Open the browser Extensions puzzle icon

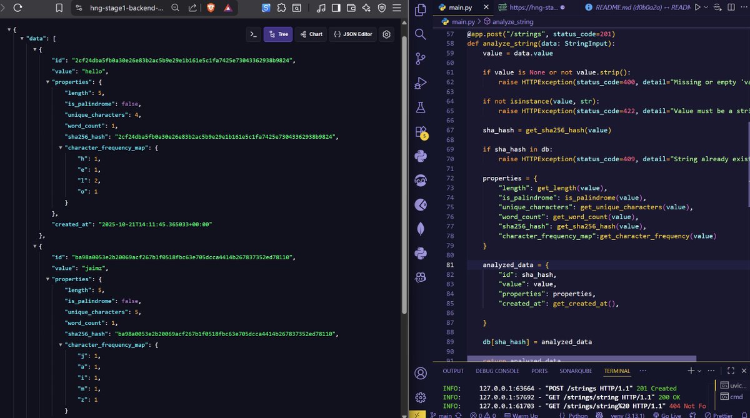coord(282,8)
